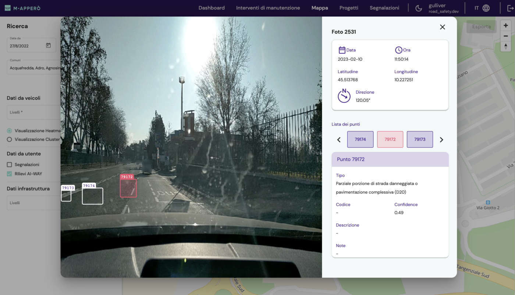Close the Foto 2531 dialog
Viewport: 515px width, 295px height.
[x=443, y=27]
